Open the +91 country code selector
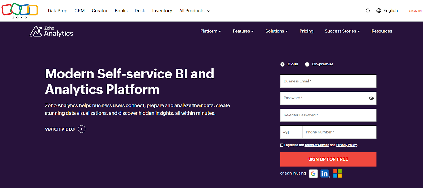Image resolution: width=423 pixels, height=188 pixels. pyautogui.click(x=291, y=132)
